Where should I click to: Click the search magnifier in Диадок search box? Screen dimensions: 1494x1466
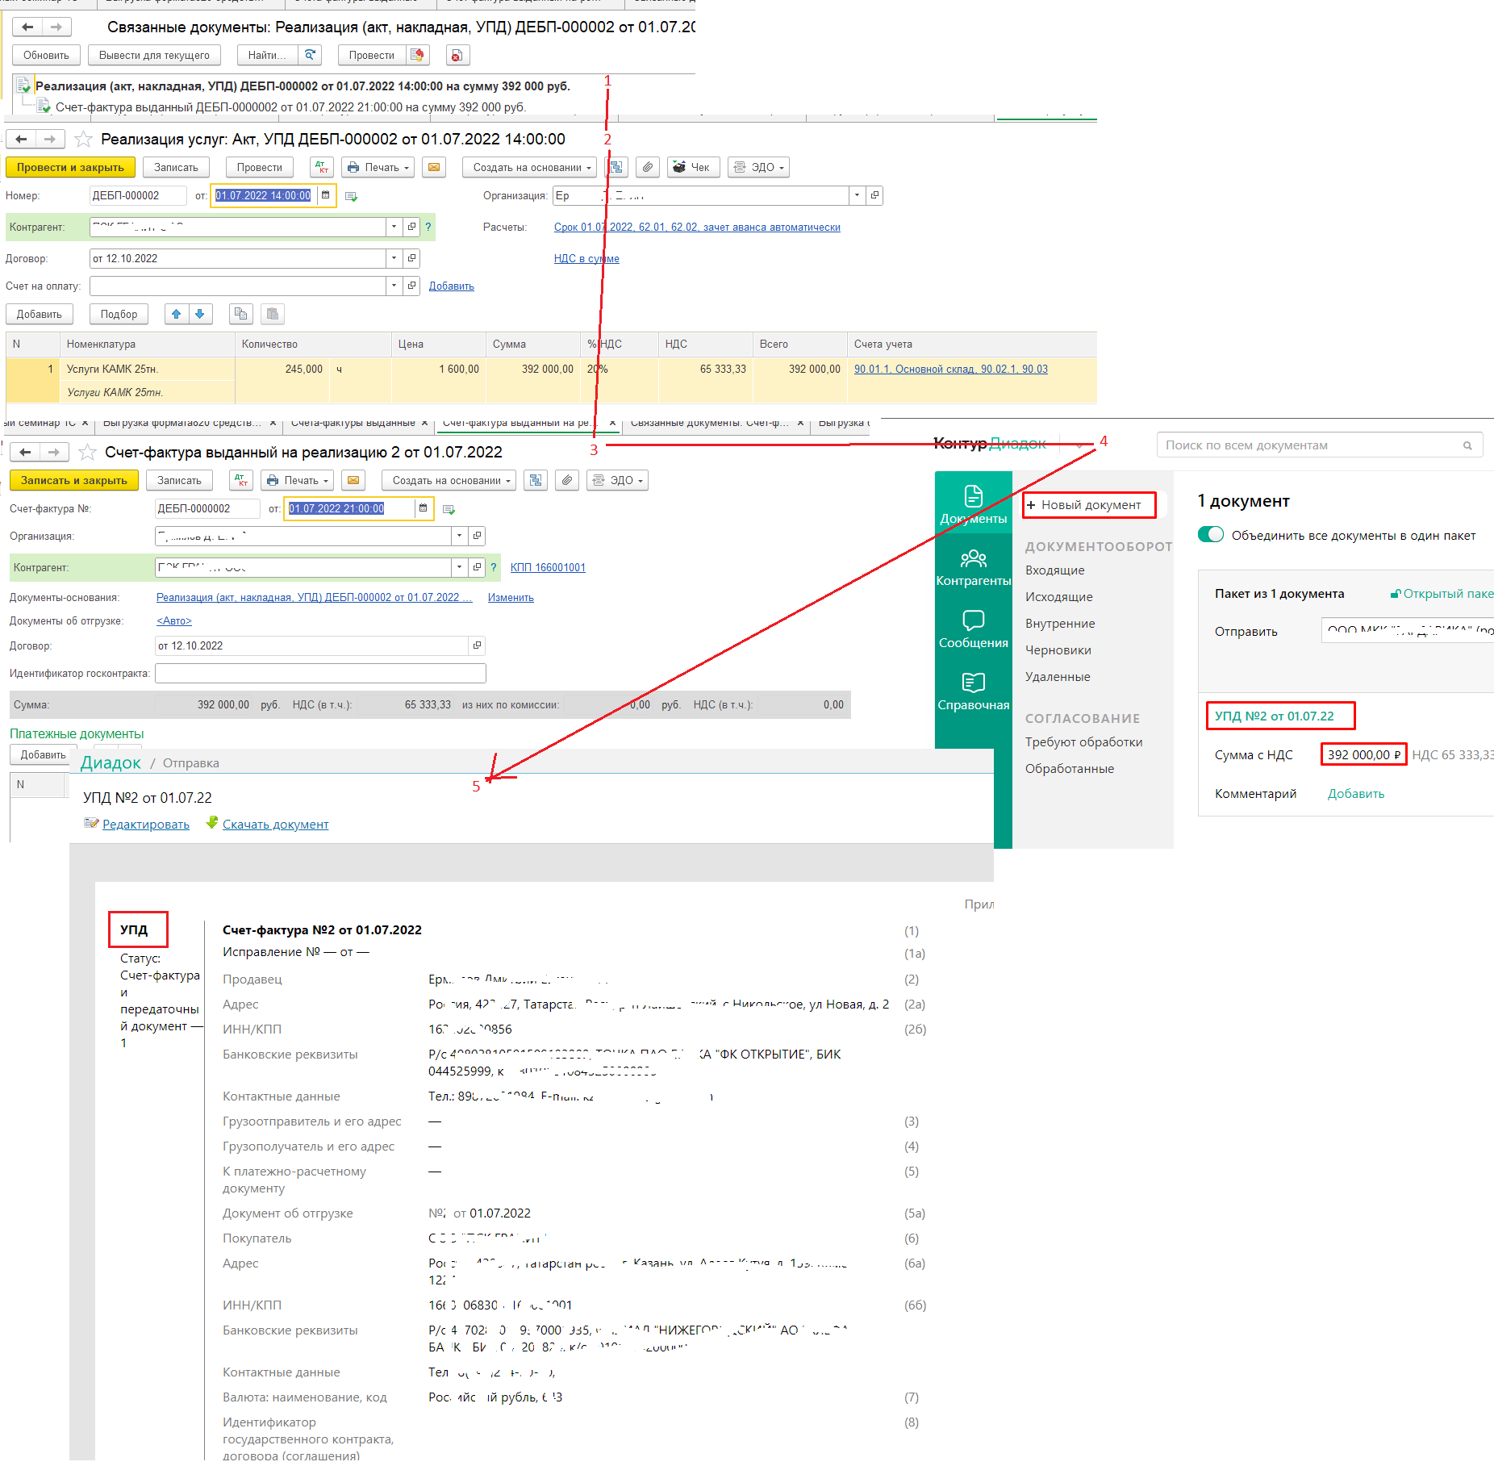click(x=1467, y=445)
